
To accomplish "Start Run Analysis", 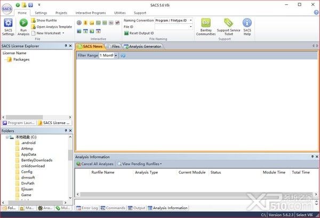I will [x=23, y=27].
